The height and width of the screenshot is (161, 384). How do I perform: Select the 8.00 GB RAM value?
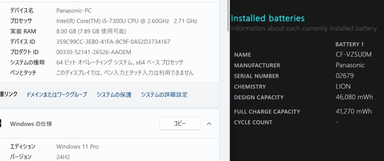pyautogui.click(x=91, y=32)
